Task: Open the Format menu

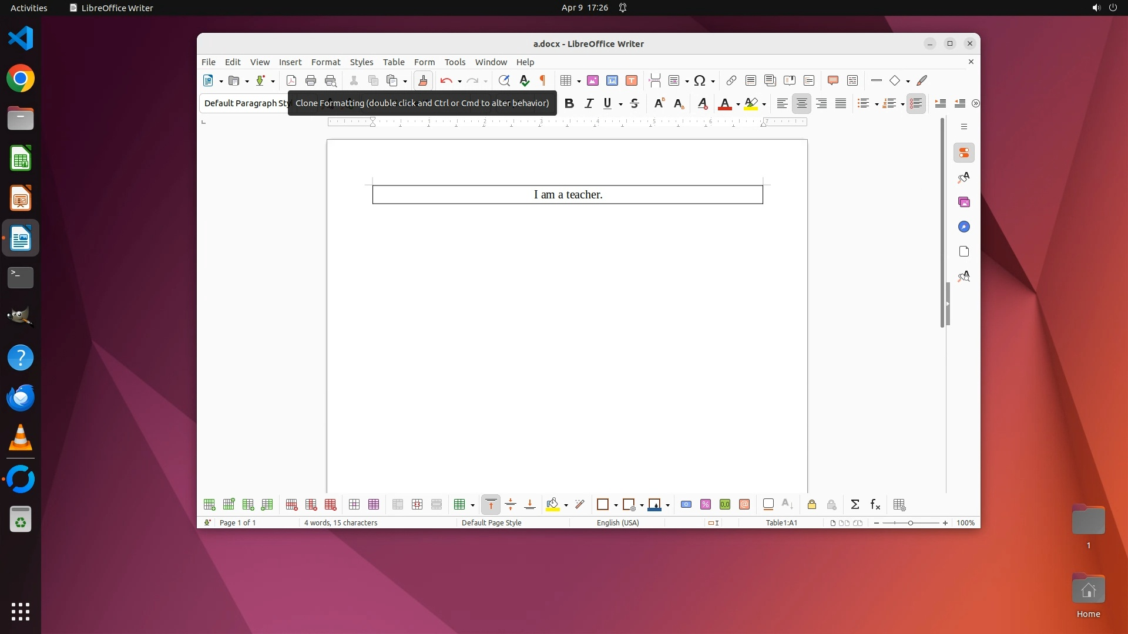Action: [x=325, y=62]
